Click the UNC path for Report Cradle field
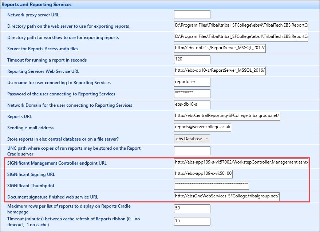 [192, 150]
